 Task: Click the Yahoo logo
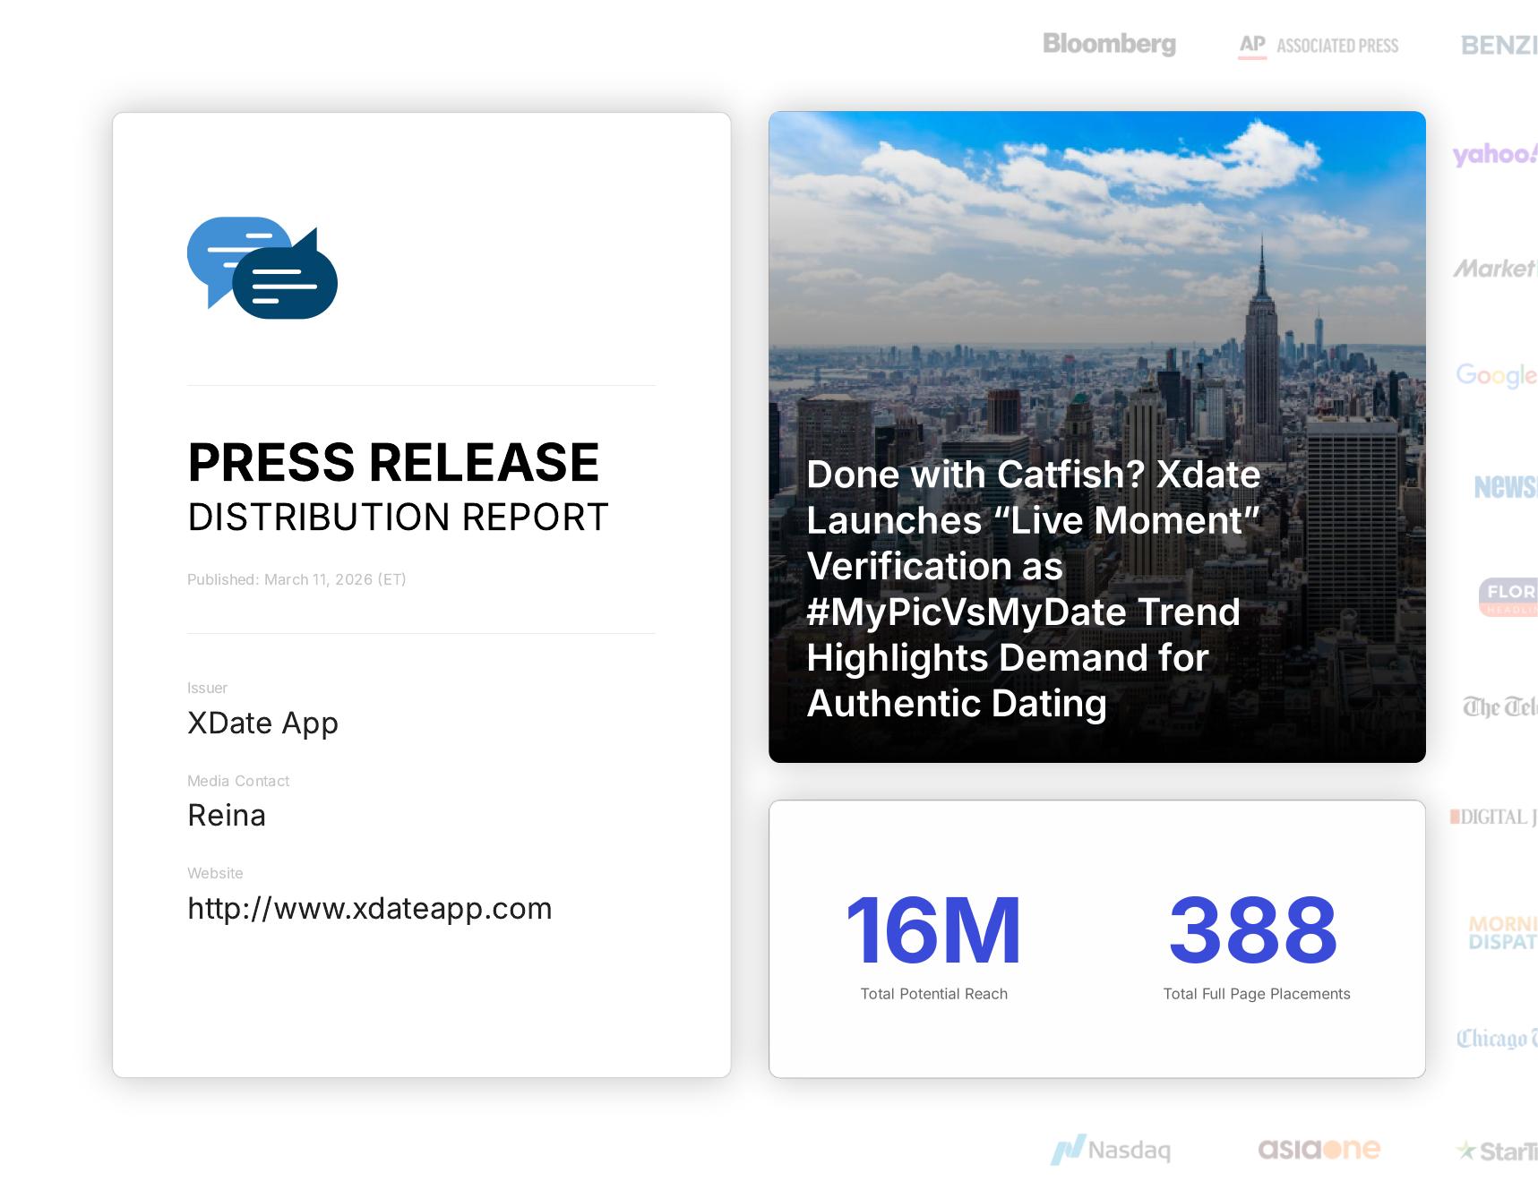point(1495,154)
